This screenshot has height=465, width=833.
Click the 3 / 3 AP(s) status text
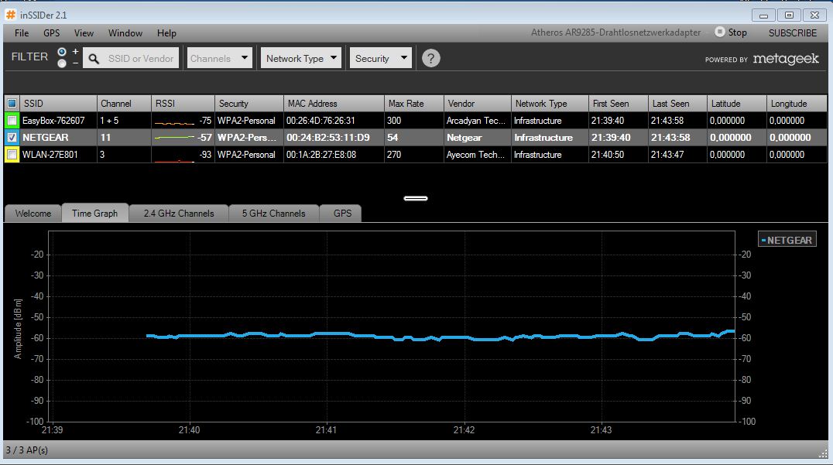pos(26,450)
